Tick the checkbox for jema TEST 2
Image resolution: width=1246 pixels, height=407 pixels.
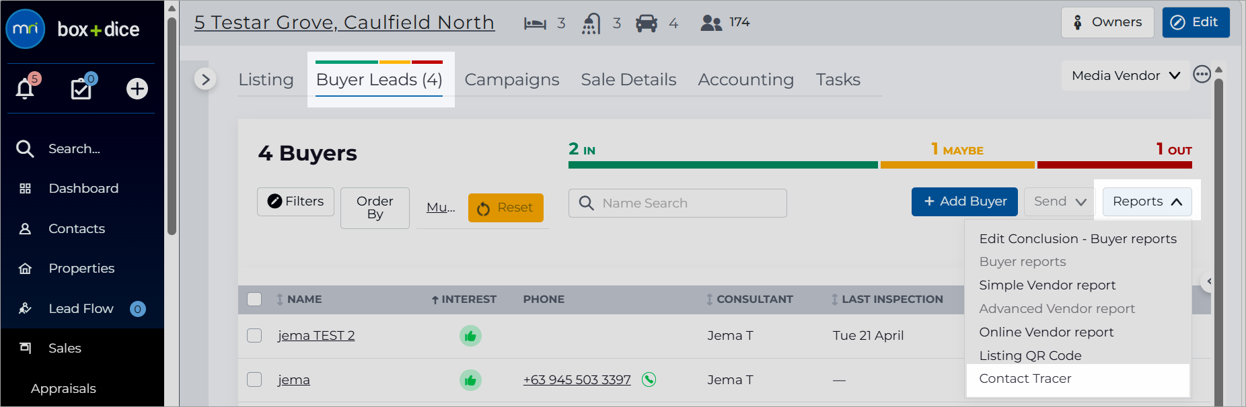[254, 335]
